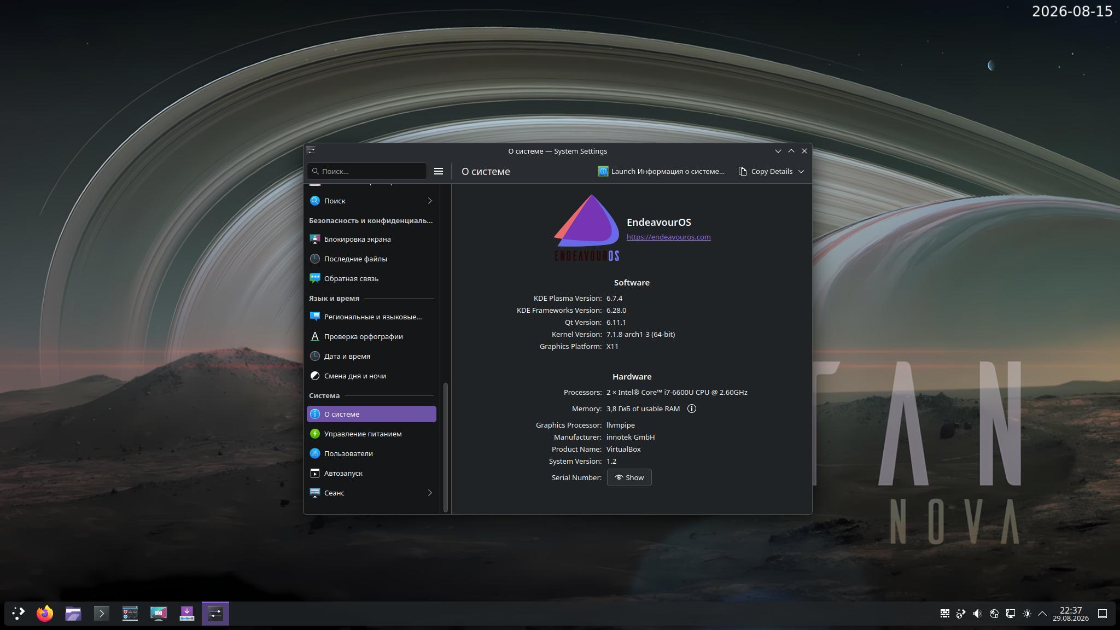
Task: Click the KDE Plasma version value 6.7.4
Action: (x=614, y=298)
